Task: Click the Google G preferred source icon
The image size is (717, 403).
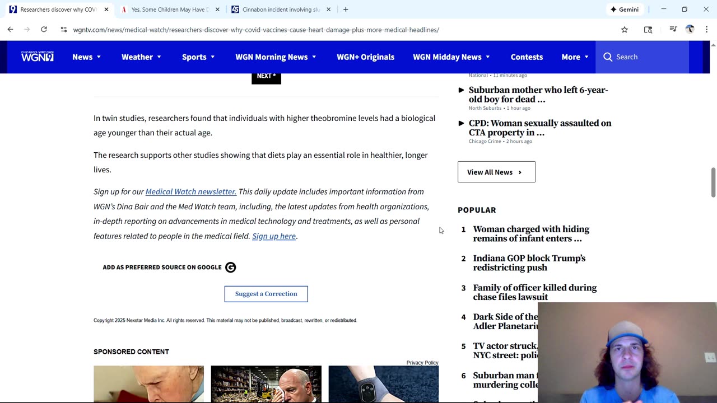Action: coord(230,268)
